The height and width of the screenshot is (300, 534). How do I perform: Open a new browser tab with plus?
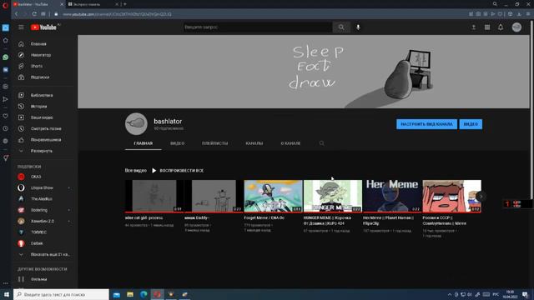click(125, 4)
